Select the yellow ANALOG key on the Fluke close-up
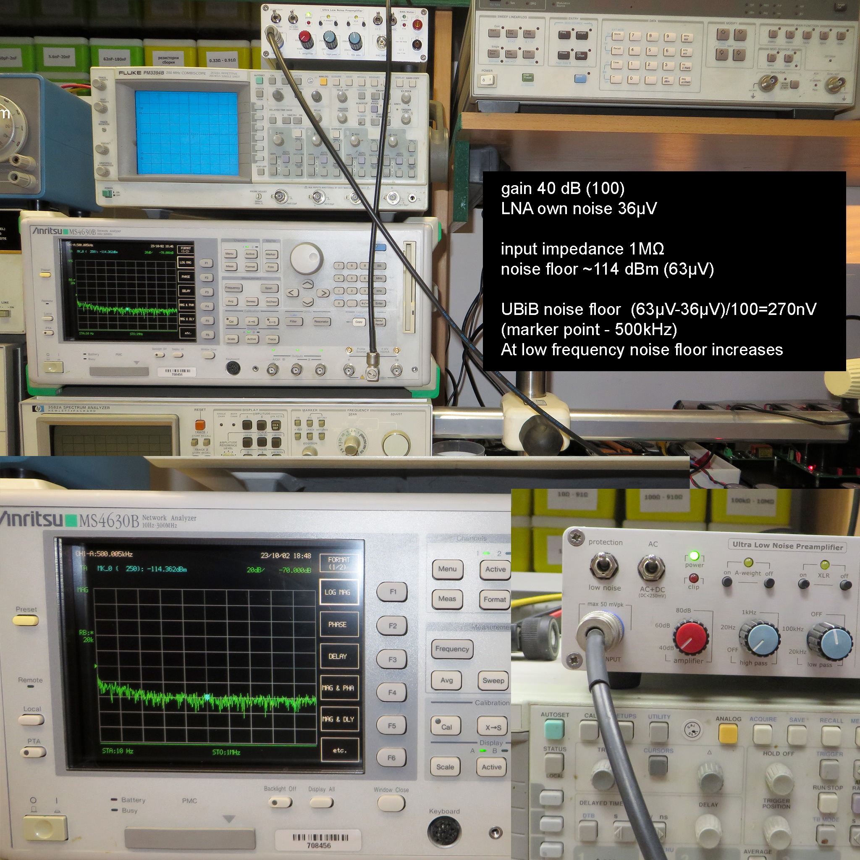 coord(728,734)
